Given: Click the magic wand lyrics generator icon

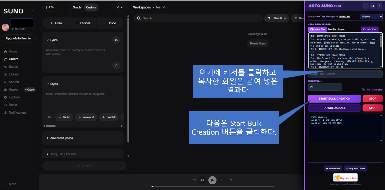Looking at the screenshot, I should [x=116, y=40].
